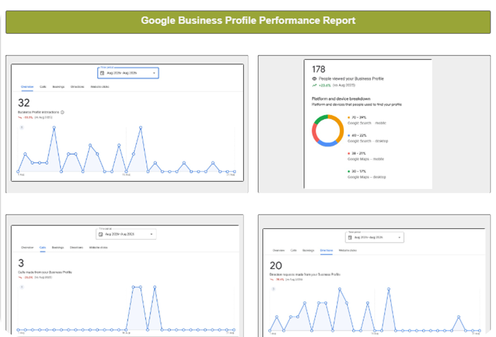The height and width of the screenshot is (337, 496).
Task: Click the Overview panel interactions line chart
Action: click(x=126, y=150)
